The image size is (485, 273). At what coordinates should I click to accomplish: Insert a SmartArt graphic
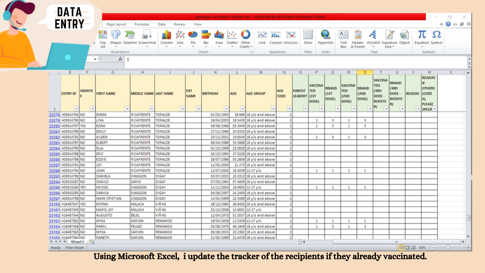pyautogui.click(x=130, y=38)
